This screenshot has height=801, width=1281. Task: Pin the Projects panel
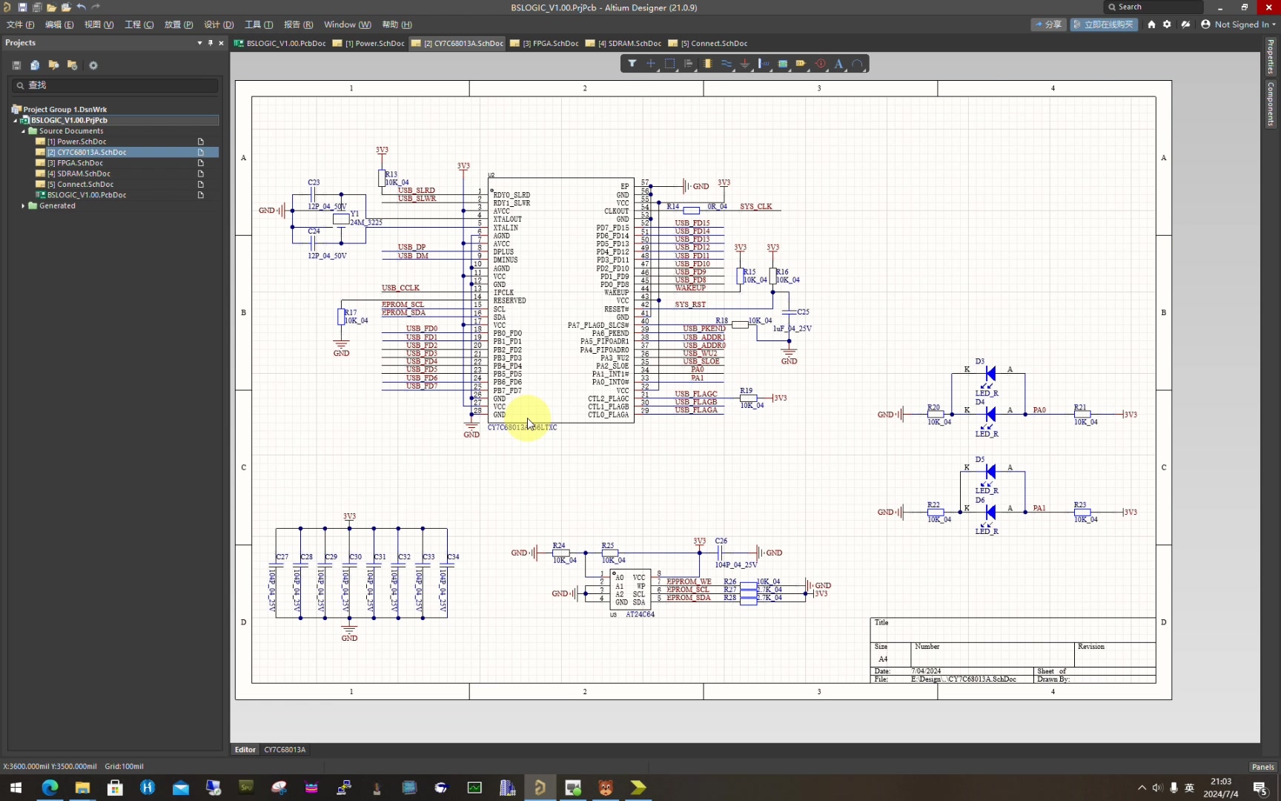coord(211,43)
